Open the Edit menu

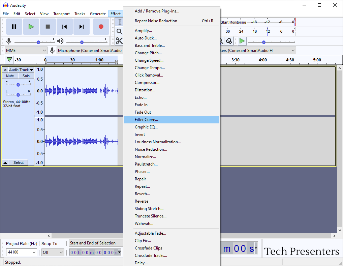[17, 14]
